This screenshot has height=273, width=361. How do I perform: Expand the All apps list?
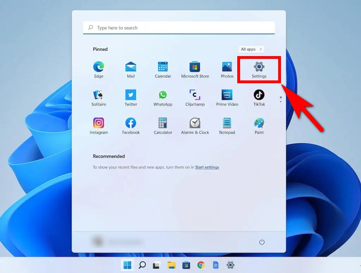tap(251, 49)
